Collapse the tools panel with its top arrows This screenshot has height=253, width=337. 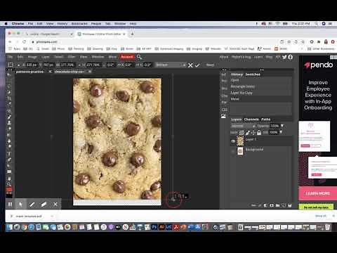coord(10,70)
